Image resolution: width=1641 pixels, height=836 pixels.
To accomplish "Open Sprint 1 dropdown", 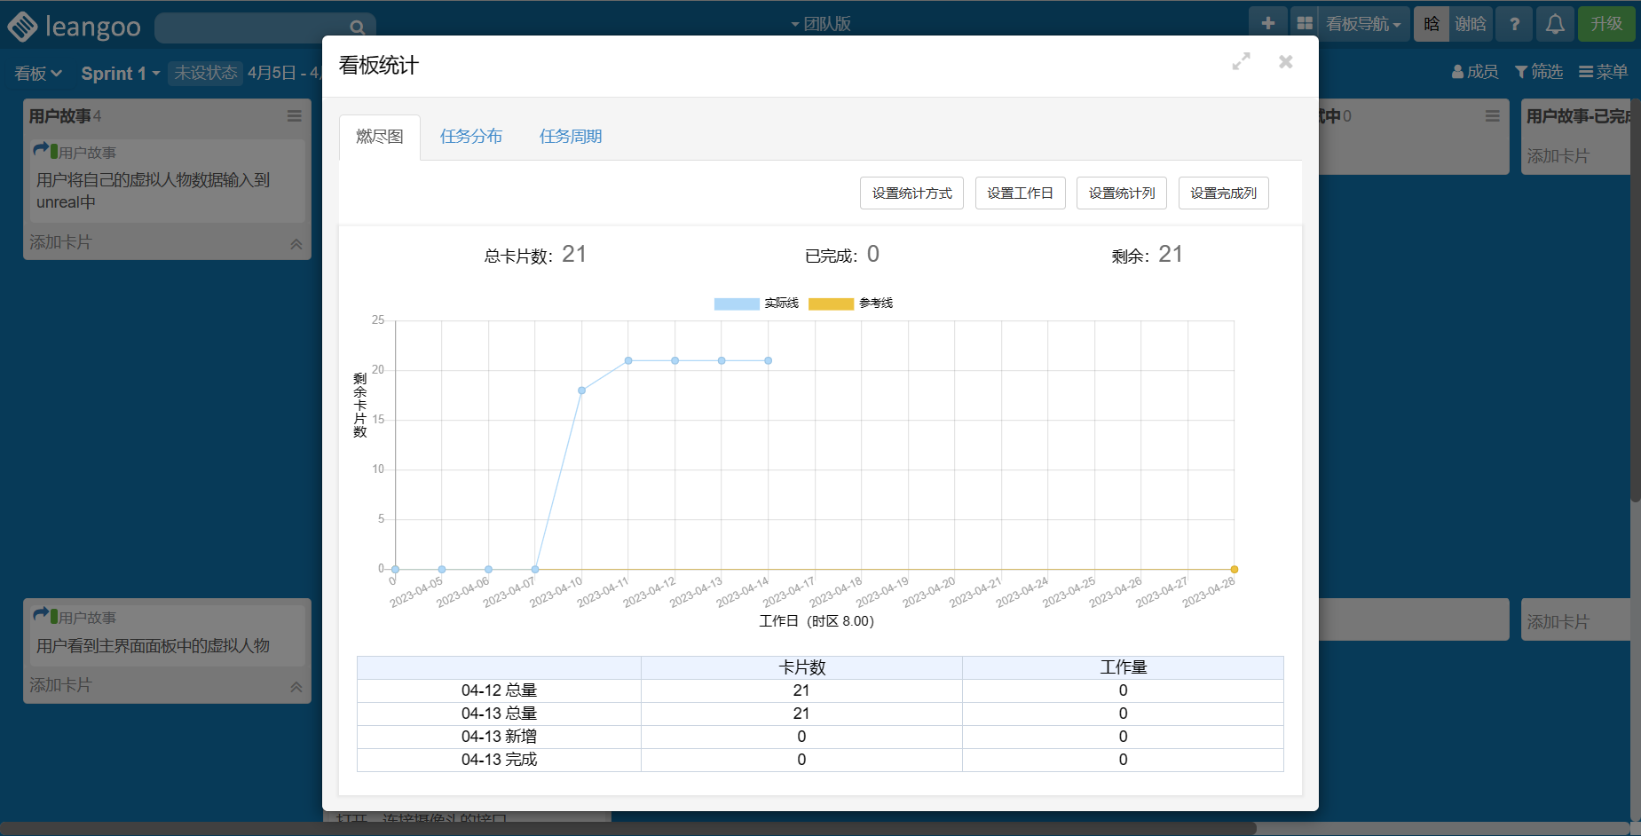I will click(x=121, y=74).
